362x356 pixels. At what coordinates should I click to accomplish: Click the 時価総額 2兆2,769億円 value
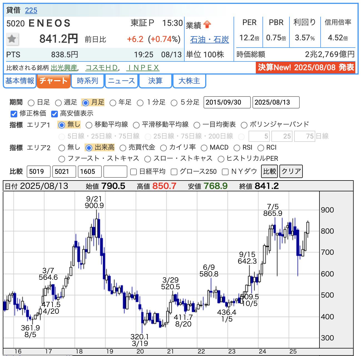click(330, 54)
